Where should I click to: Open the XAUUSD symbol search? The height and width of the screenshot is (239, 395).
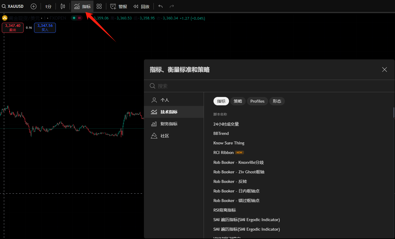coord(13,6)
